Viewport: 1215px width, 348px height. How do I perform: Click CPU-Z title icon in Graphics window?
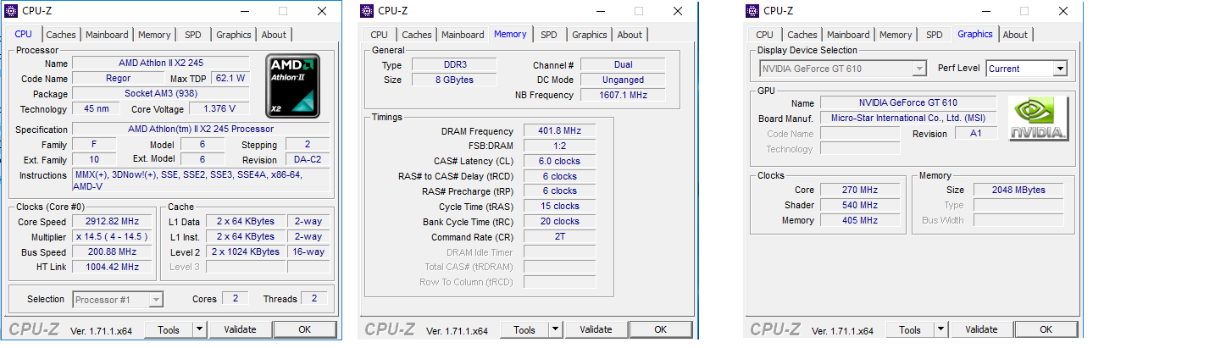pyautogui.click(x=752, y=11)
